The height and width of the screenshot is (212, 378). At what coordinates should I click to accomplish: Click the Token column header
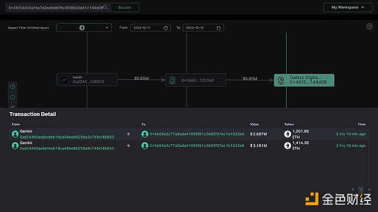pyautogui.click(x=289, y=124)
